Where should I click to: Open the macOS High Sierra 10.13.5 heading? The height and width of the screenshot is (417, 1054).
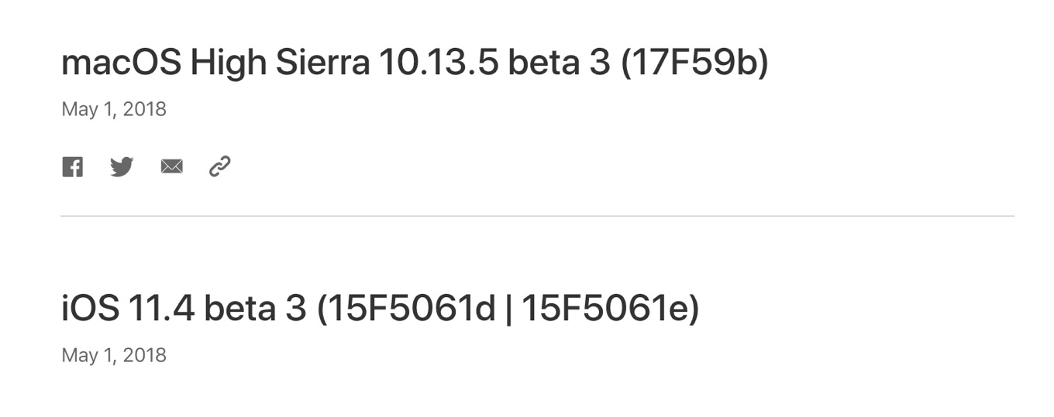tap(415, 63)
